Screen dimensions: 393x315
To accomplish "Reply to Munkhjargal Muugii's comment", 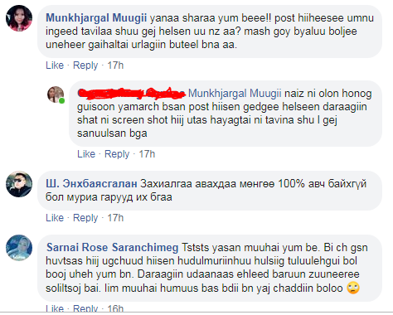I will click(x=85, y=65).
